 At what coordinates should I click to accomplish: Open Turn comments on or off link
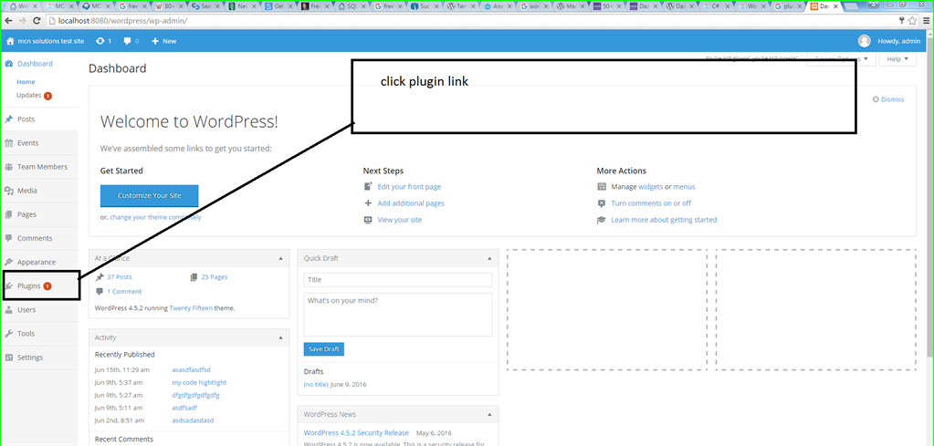pos(651,203)
